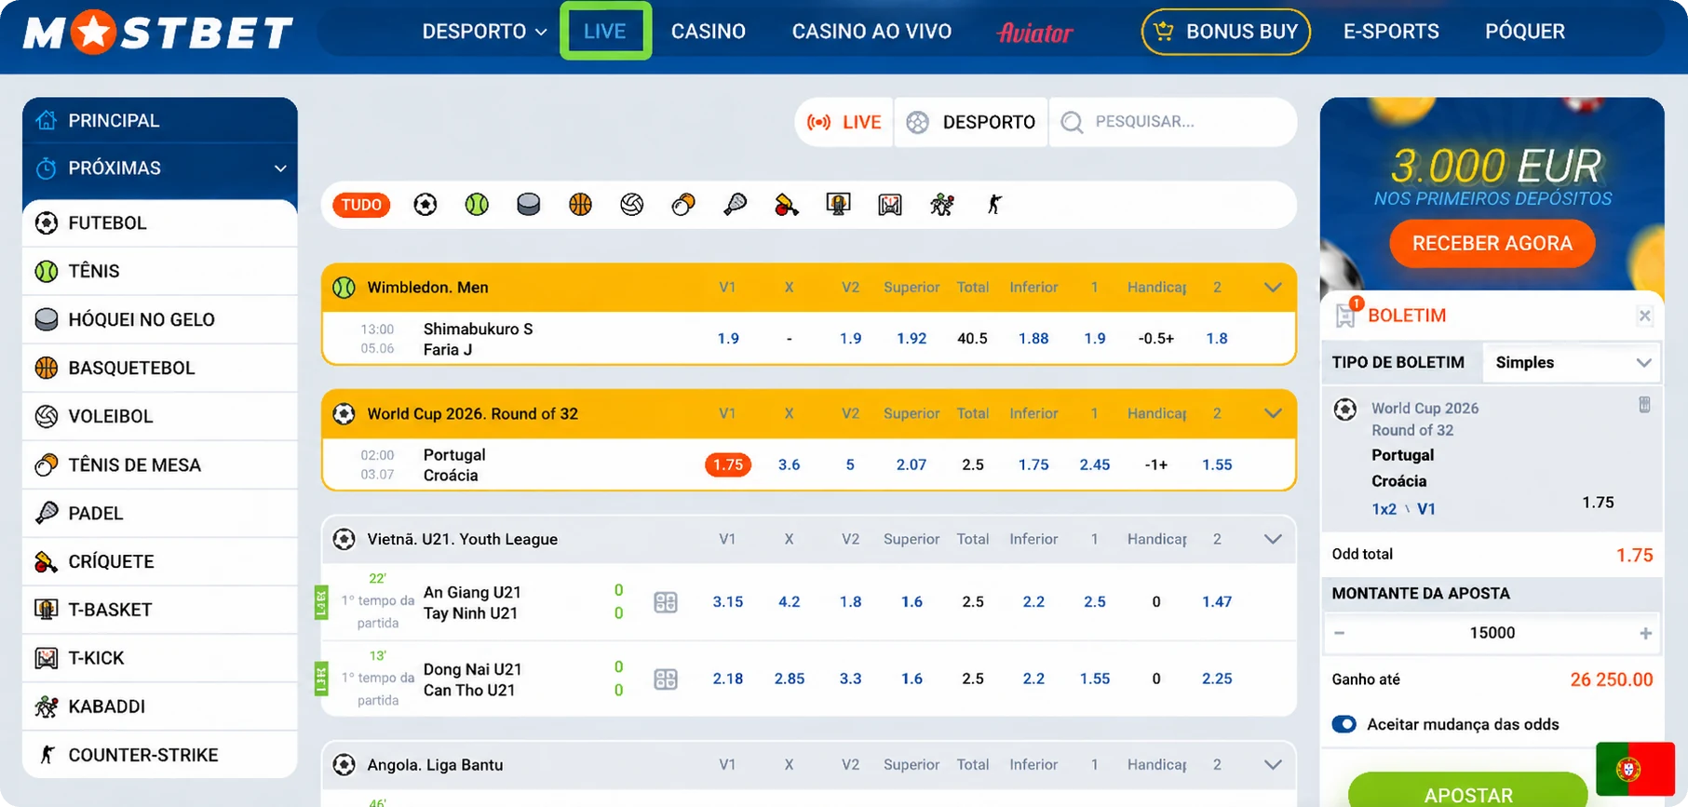The image size is (1688, 807).
Task: Close the Boletim panel
Action: click(x=1645, y=316)
